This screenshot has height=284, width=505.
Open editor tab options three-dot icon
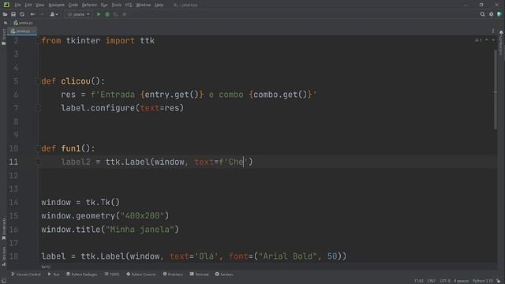tap(493, 32)
